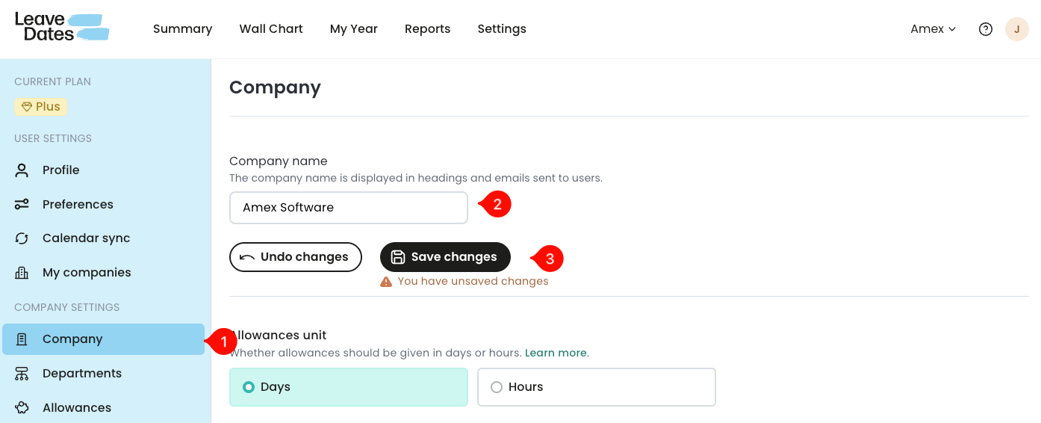
Task: Expand the Amex company dropdown
Action: point(933,29)
